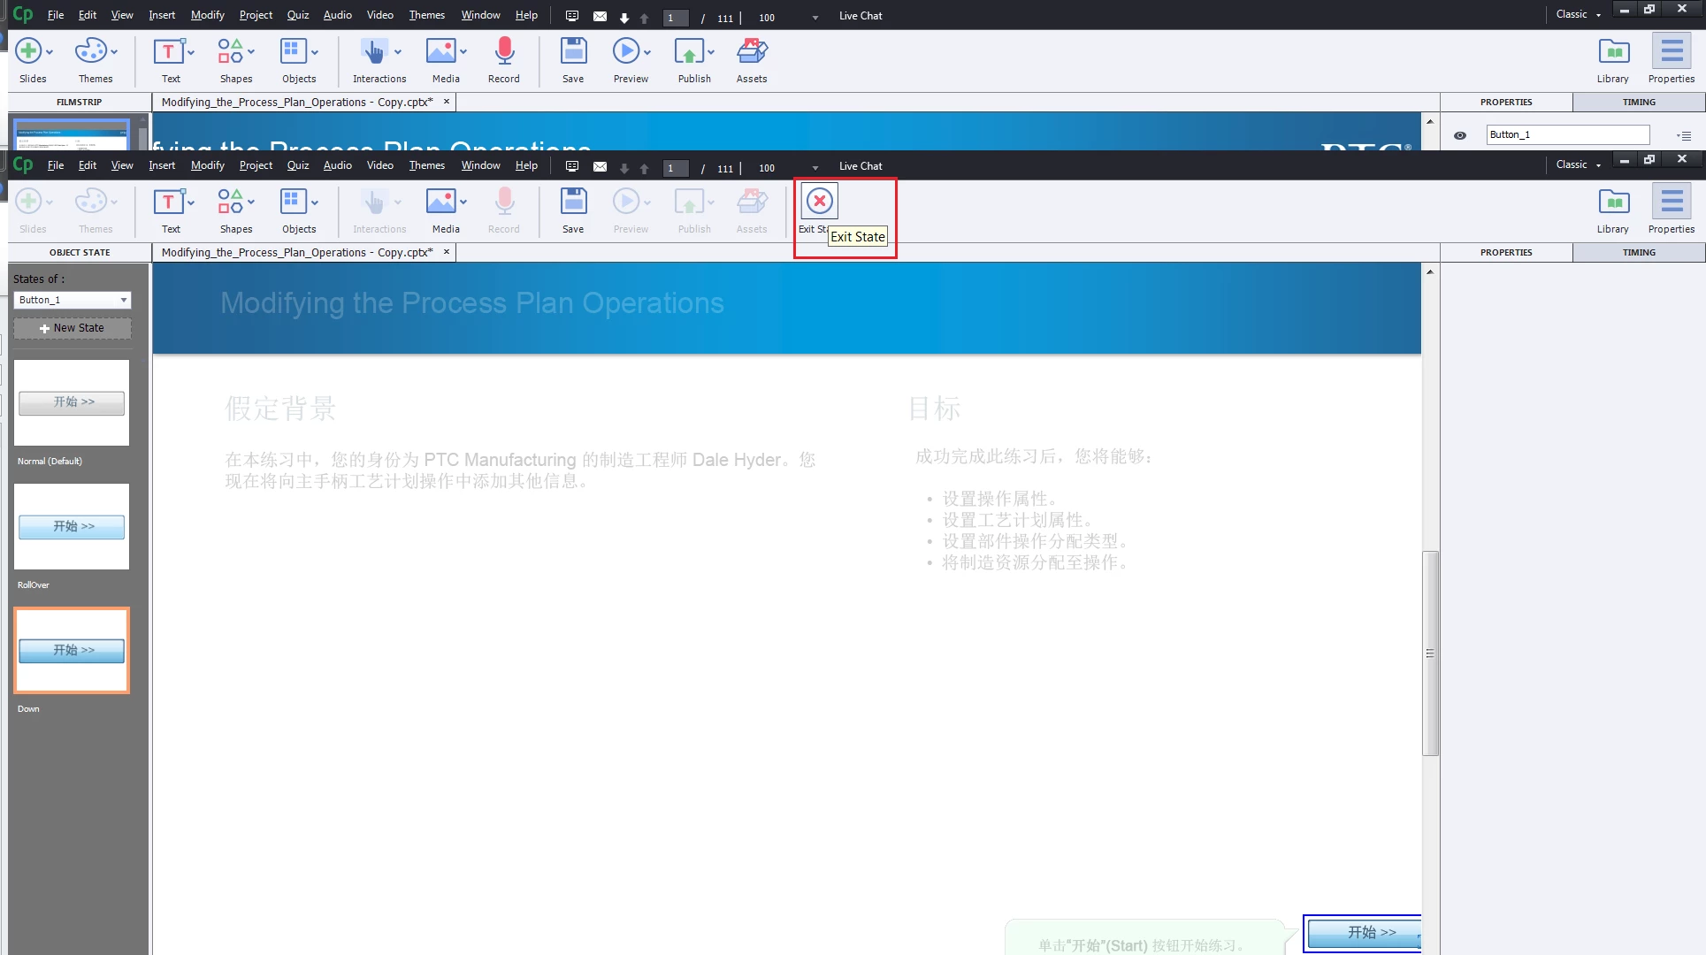Toggle visibility eye icon for Button_1

pyautogui.click(x=1460, y=135)
